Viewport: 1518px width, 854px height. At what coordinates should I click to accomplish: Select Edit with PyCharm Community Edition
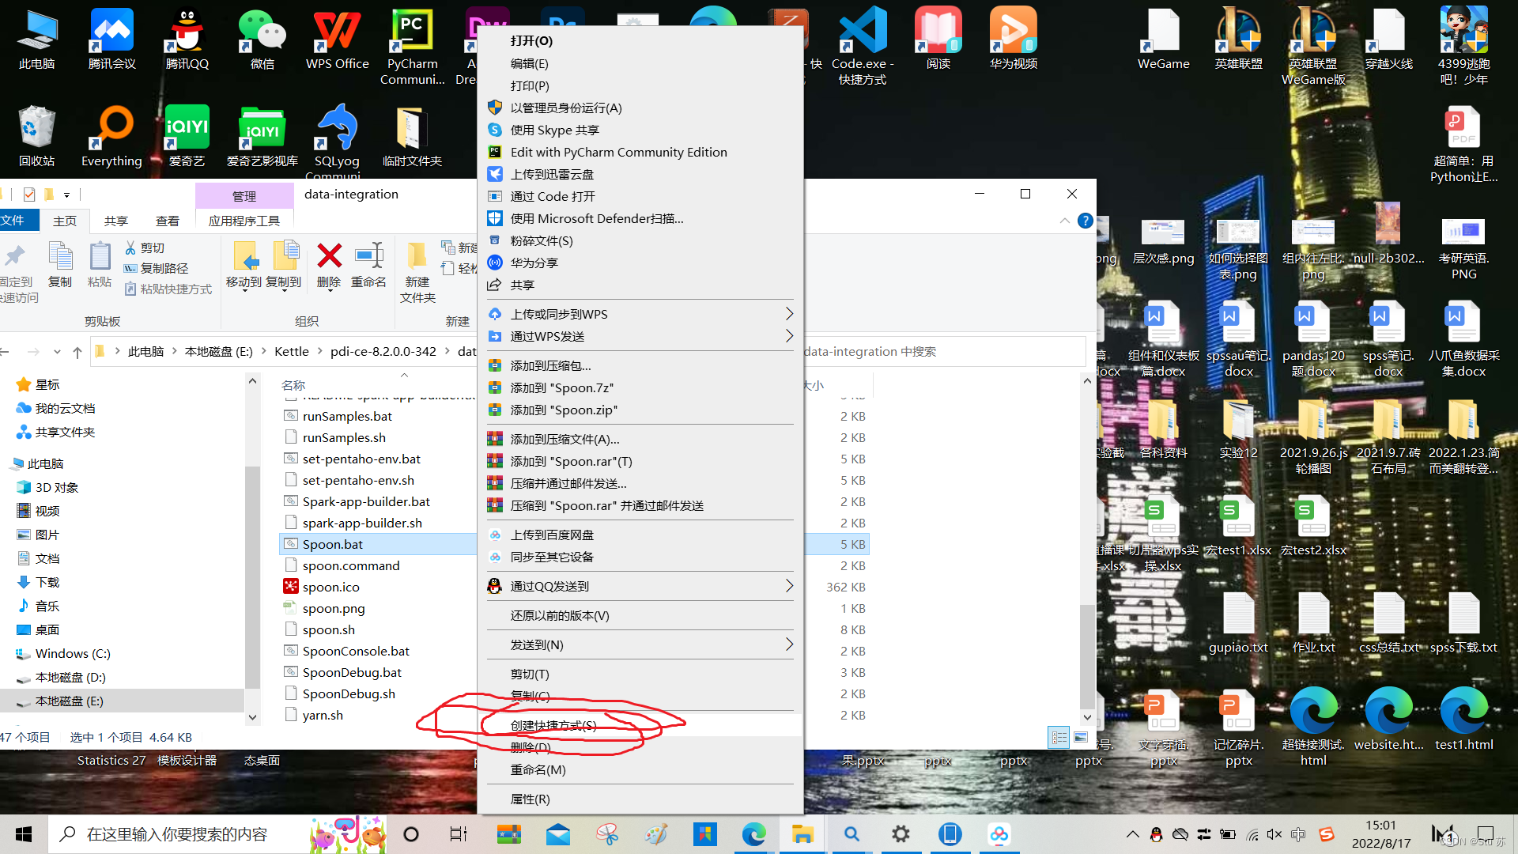640,152
